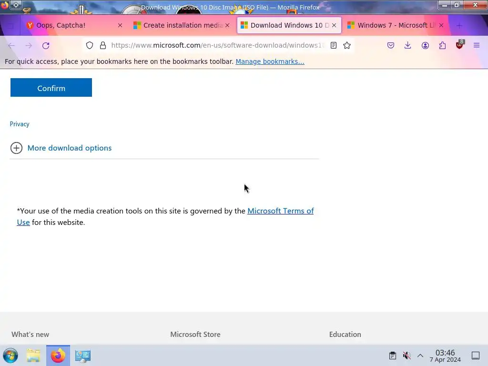This screenshot has height=366, width=488.
Task: Open Firefox downloads panel
Action: (x=408, y=45)
